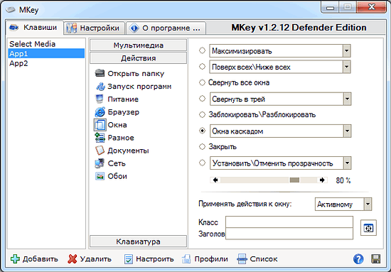Click the Удалить button label
This screenshot has height=272, width=391.
(x=96, y=259)
